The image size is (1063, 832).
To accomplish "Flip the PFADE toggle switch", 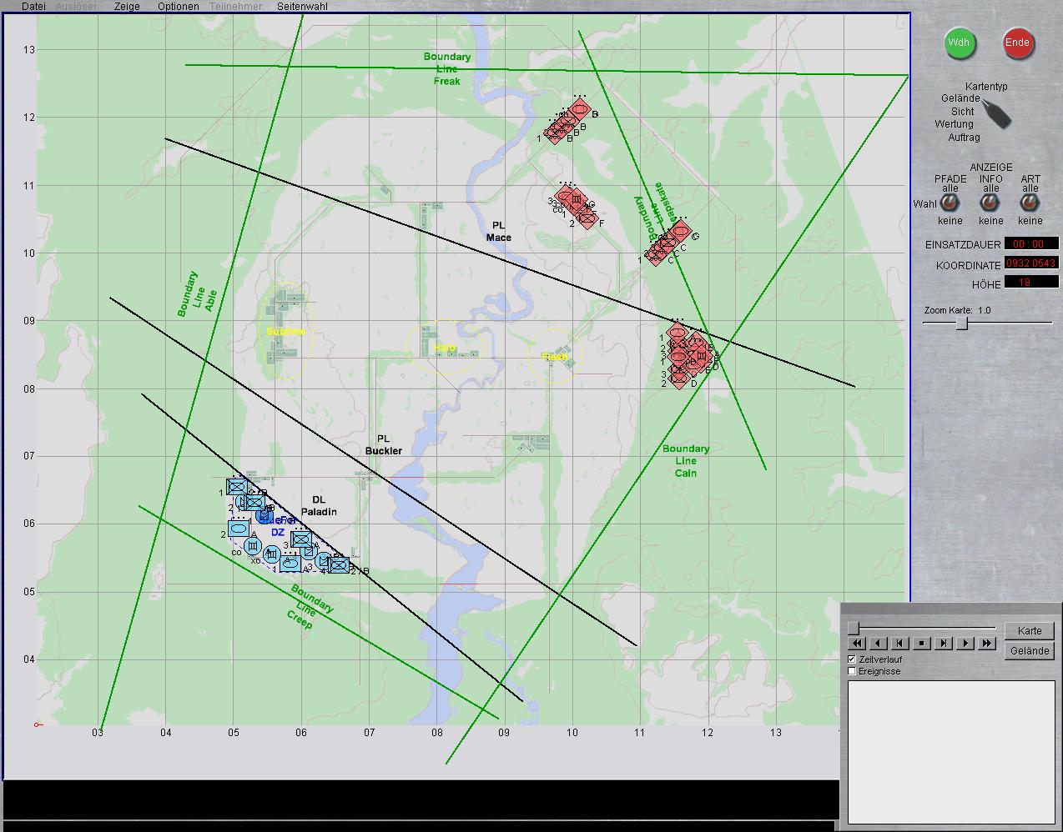I will (x=949, y=204).
